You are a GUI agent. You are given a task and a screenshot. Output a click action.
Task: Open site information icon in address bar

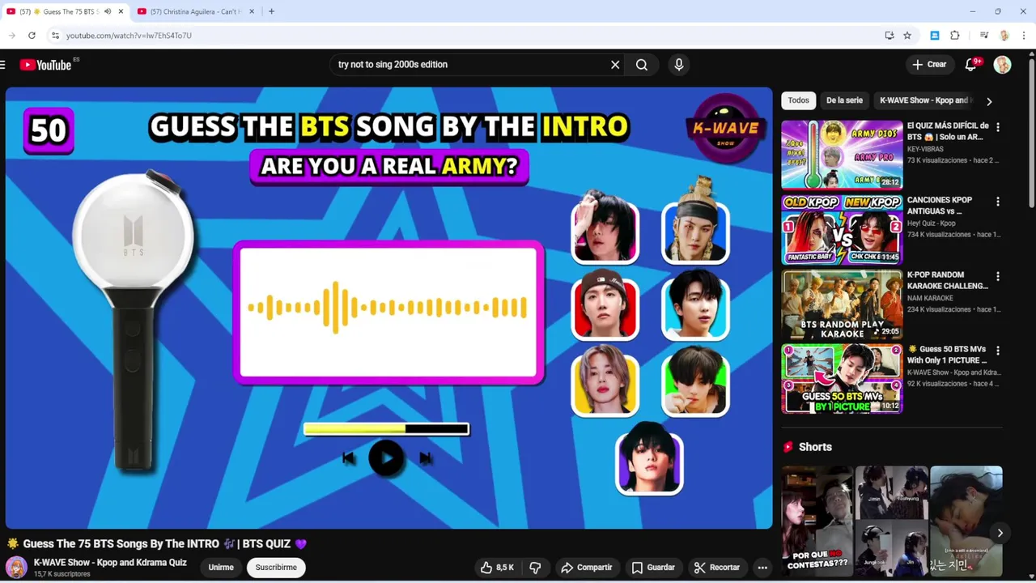[55, 36]
